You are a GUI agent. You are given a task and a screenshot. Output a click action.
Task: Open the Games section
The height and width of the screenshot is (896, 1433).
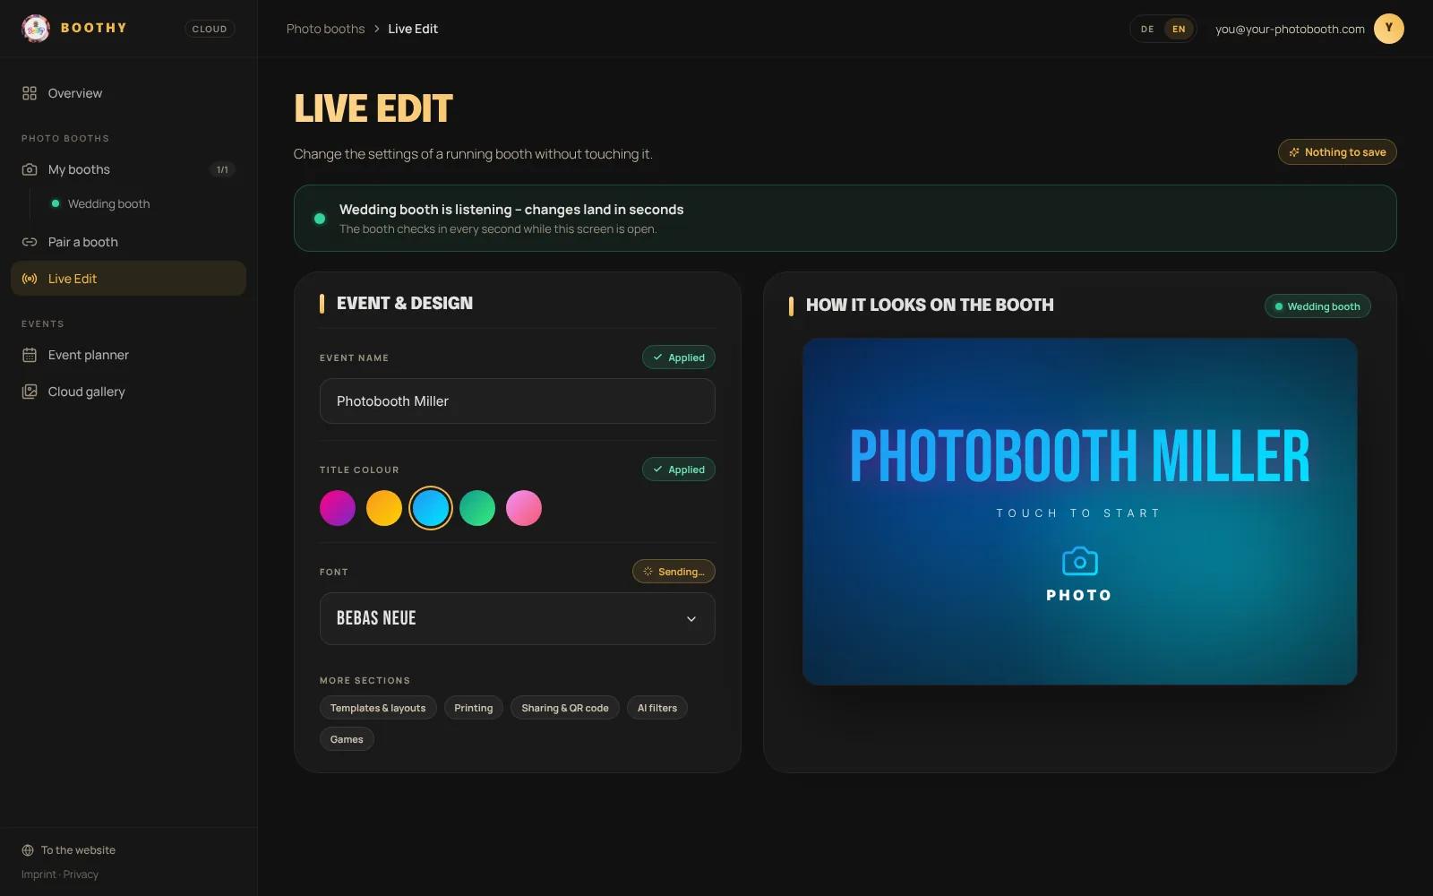click(347, 739)
